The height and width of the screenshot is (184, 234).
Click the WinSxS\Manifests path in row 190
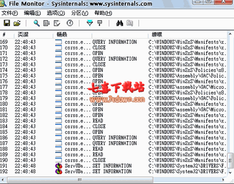click(x=187, y=160)
